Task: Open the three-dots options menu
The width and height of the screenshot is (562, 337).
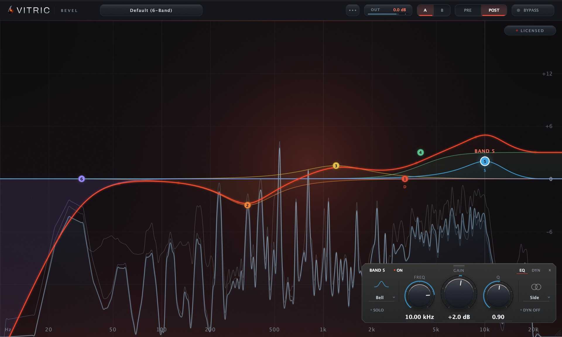Action: click(x=353, y=10)
